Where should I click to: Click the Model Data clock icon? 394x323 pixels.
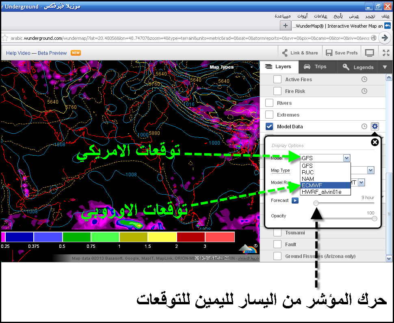point(364,126)
